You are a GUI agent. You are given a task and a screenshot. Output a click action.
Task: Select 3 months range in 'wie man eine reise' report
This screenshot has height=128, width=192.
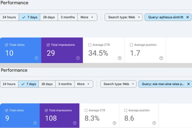pos(65,84)
